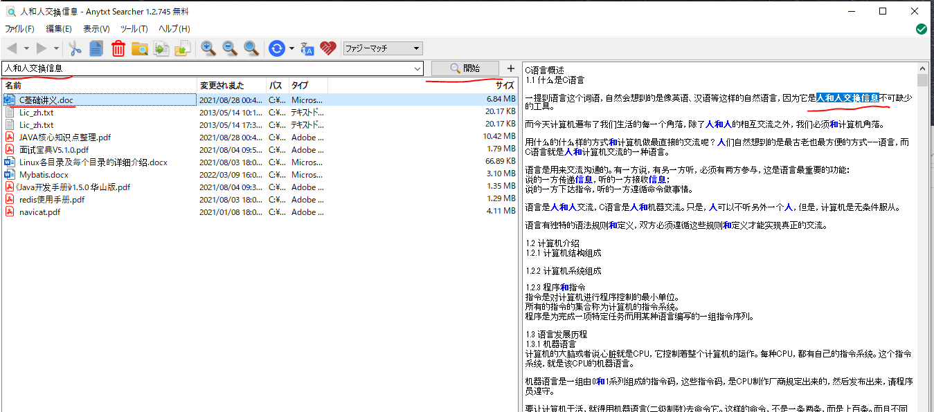
Task: Open the 表示(V) menu
Action: (x=96, y=29)
